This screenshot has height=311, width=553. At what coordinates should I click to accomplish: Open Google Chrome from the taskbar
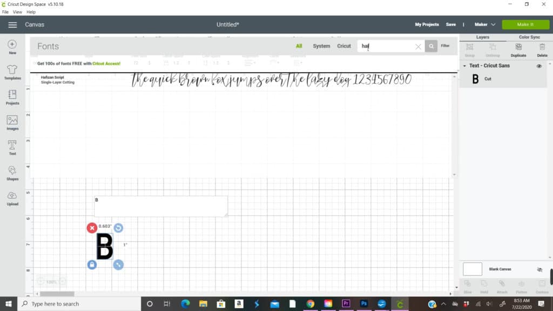click(x=310, y=304)
